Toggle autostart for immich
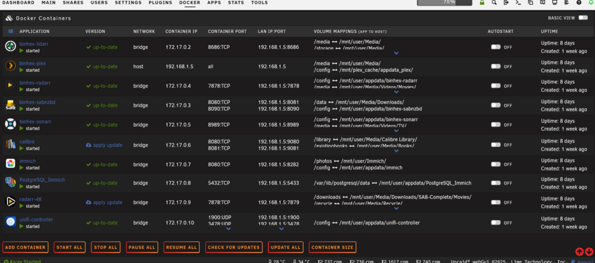Image resolution: width=595 pixels, height=263 pixels. click(x=496, y=164)
